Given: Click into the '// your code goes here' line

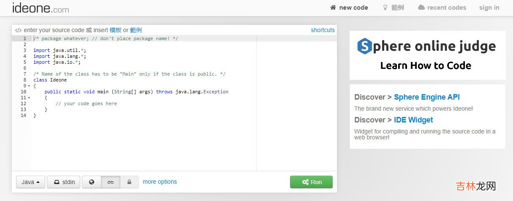Looking at the screenshot, I should point(86,103).
